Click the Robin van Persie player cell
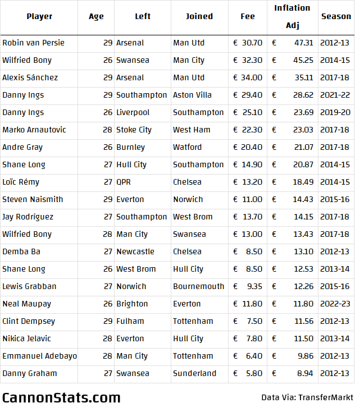 39,43
